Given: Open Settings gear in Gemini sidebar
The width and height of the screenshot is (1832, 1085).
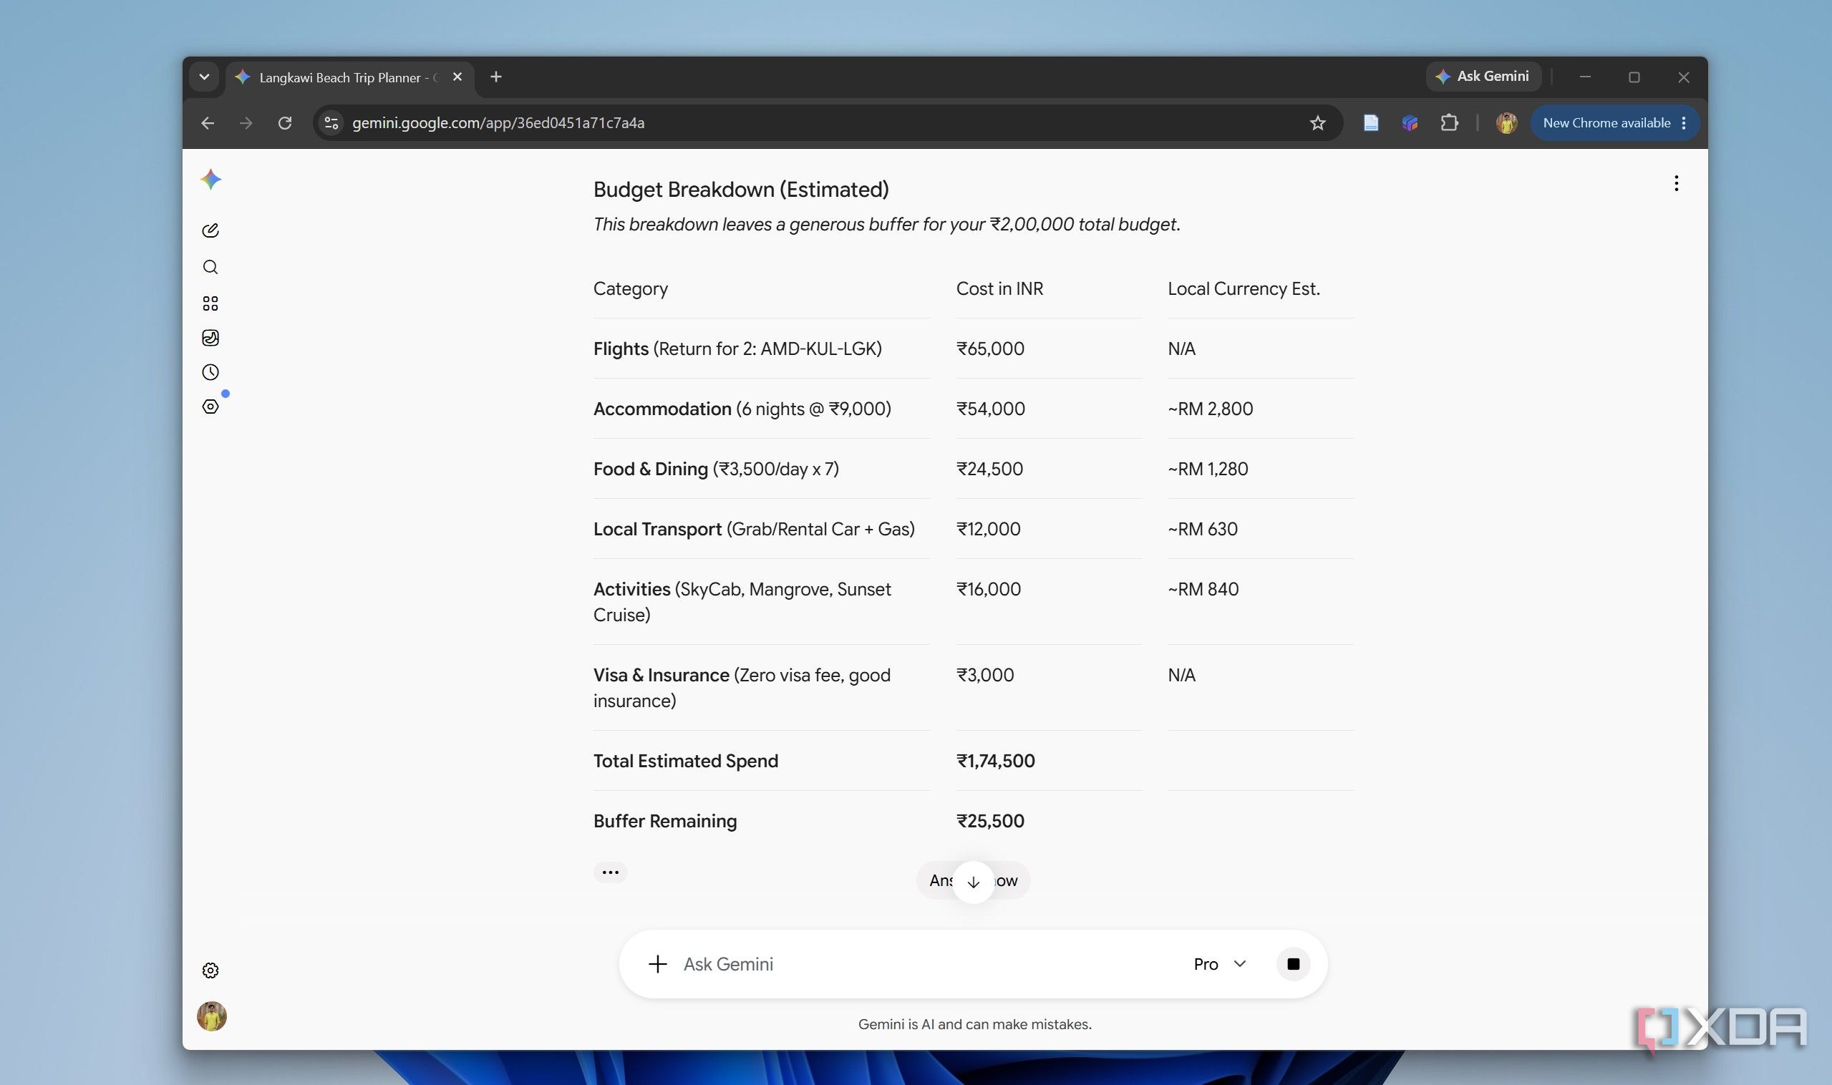Looking at the screenshot, I should 210,970.
